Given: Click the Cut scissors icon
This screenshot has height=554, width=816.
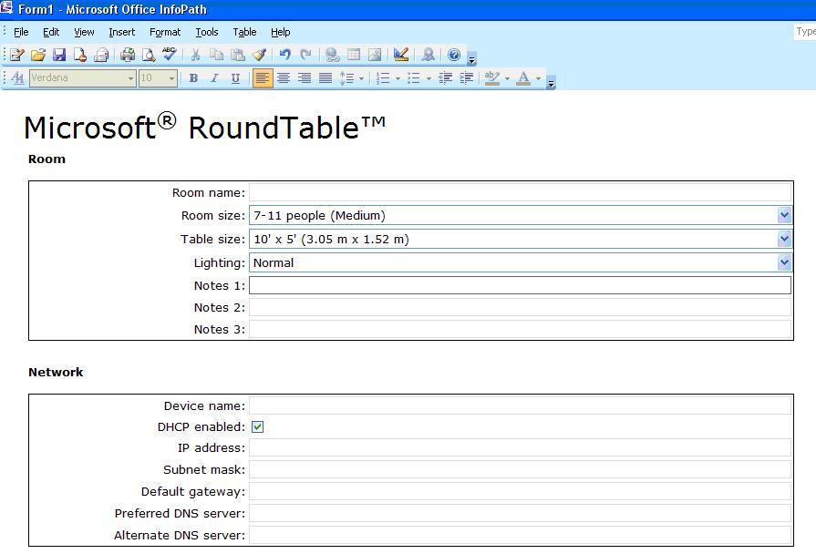Looking at the screenshot, I should 196,55.
